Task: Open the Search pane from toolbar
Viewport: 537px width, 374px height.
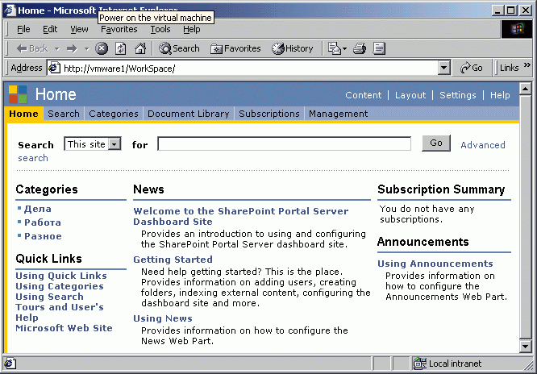Action: click(179, 48)
